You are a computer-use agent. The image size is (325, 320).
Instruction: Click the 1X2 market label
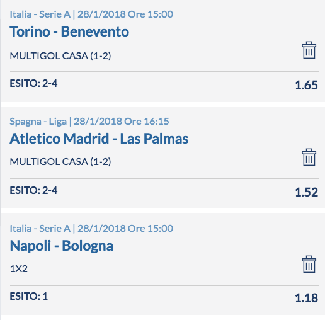tap(19, 269)
